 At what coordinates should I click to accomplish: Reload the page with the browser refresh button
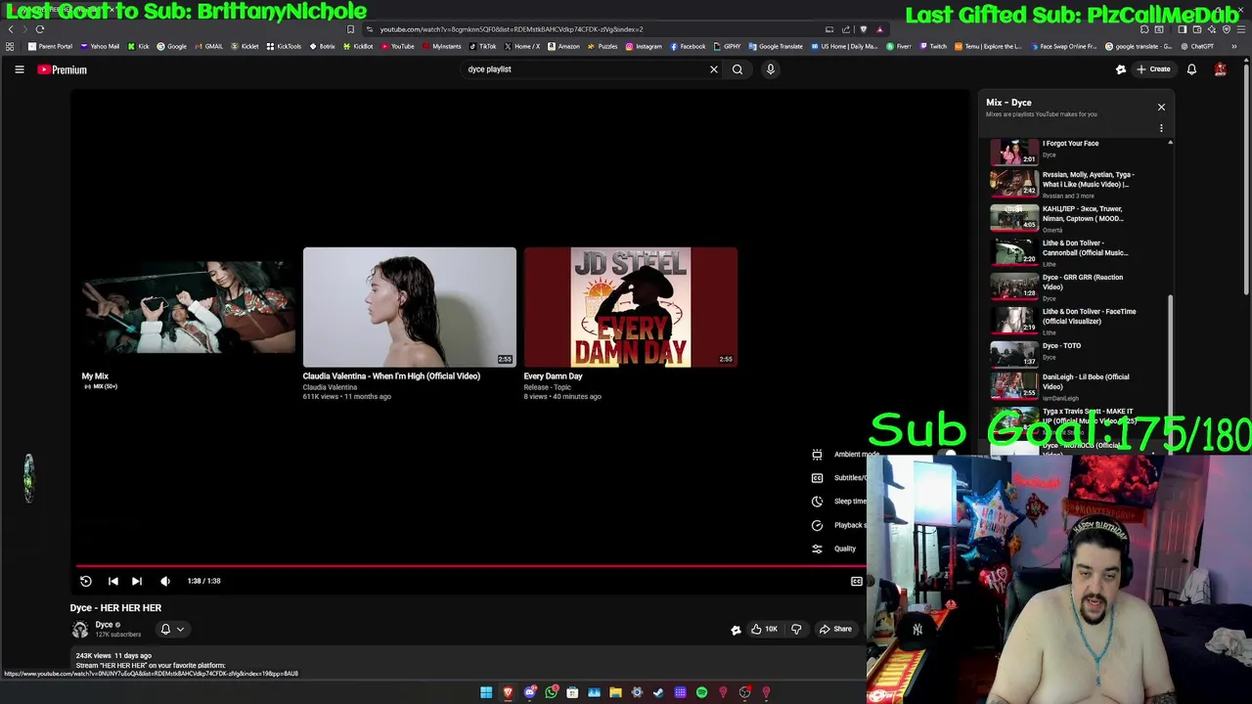click(x=40, y=29)
